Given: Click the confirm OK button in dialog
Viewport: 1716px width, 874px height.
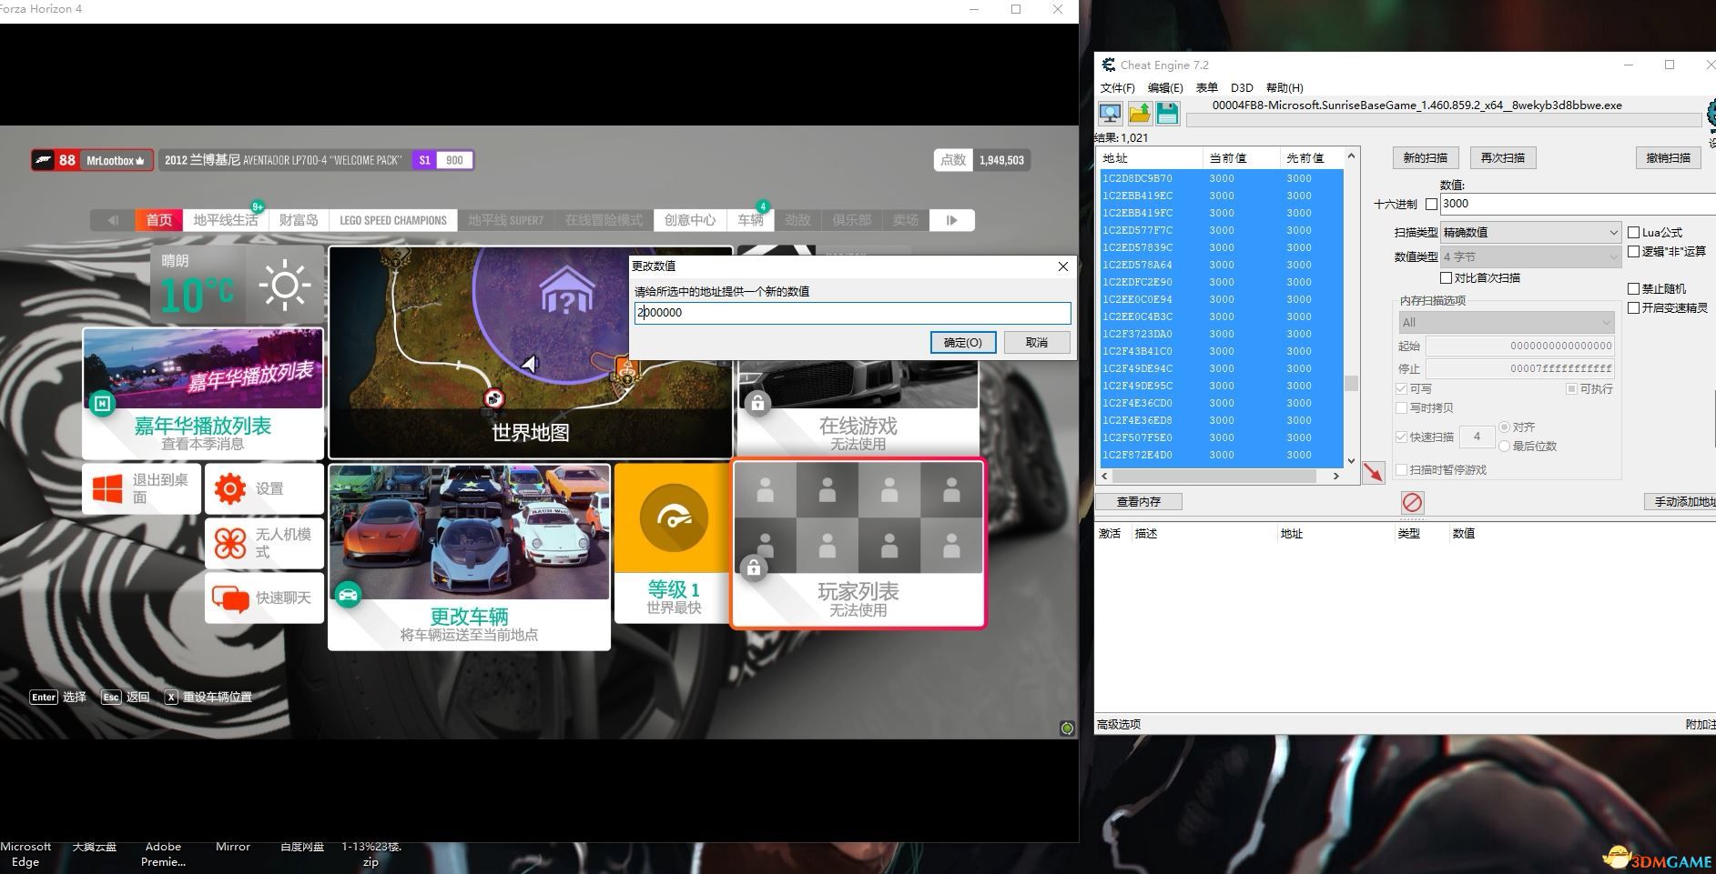Looking at the screenshot, I should [x=962, y=342].
